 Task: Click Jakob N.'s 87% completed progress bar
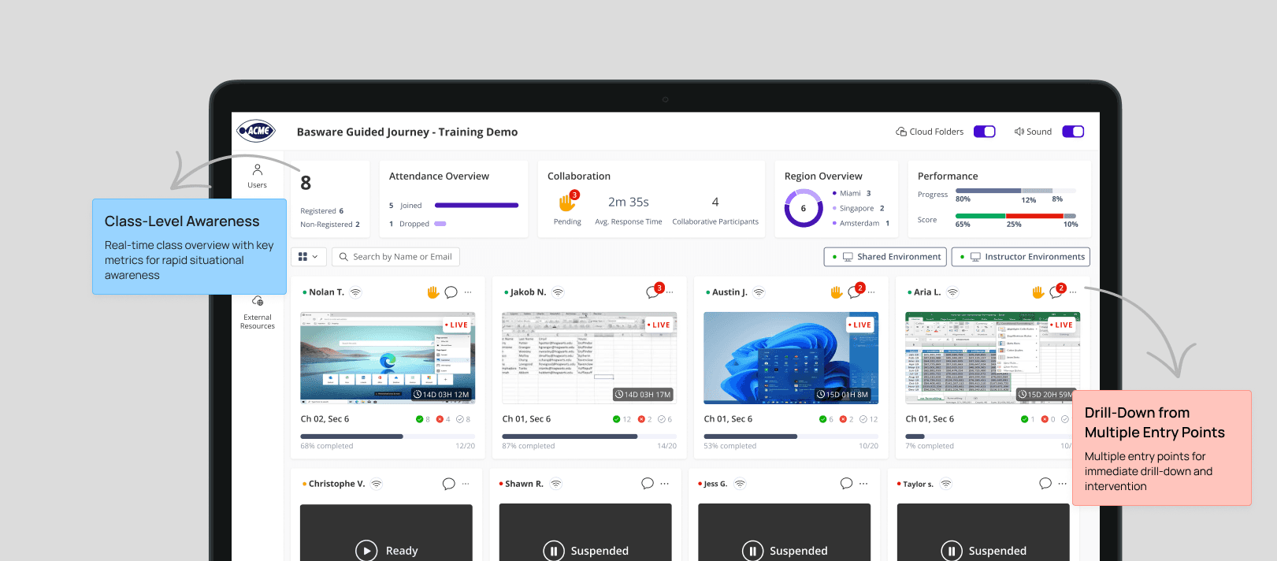click(x=589, y=437)
